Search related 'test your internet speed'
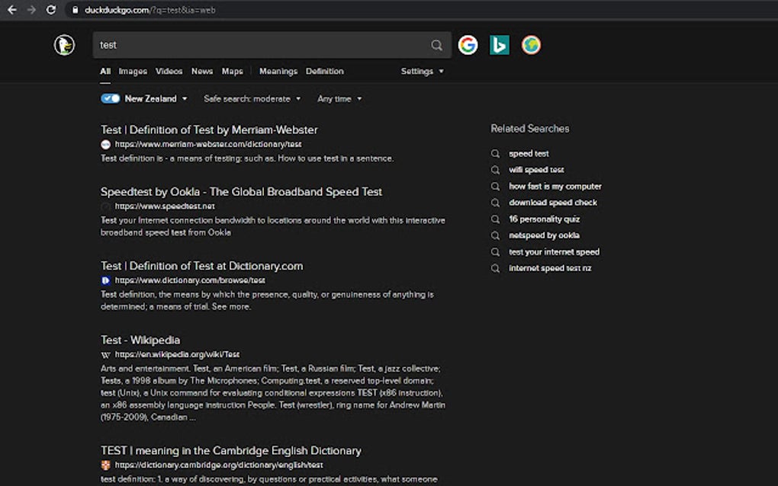 (x=554, y=252)
